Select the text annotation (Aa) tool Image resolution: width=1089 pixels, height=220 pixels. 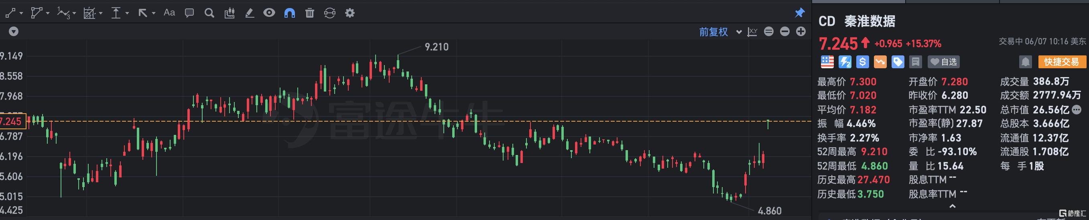[x=169, y=13]
